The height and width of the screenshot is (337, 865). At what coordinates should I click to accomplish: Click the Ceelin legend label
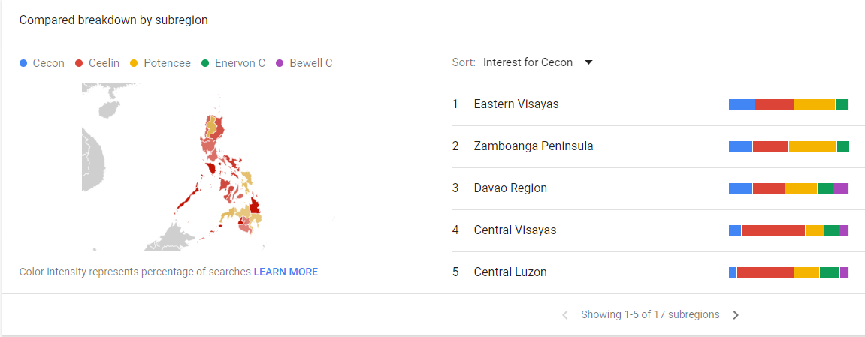[x=104, y=63]
